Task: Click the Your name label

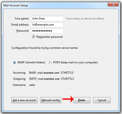Action: 22,18
